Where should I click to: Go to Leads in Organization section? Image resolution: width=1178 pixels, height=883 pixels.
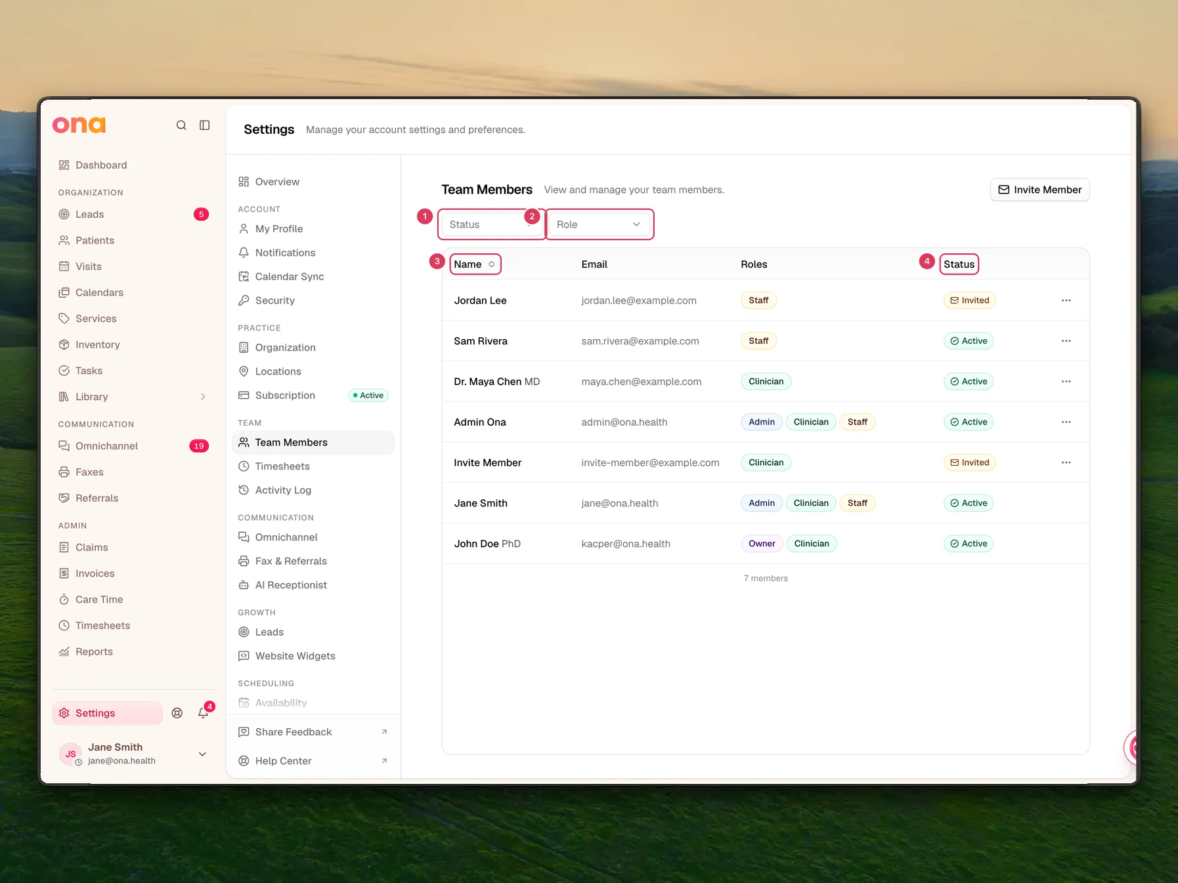(89, 215)
